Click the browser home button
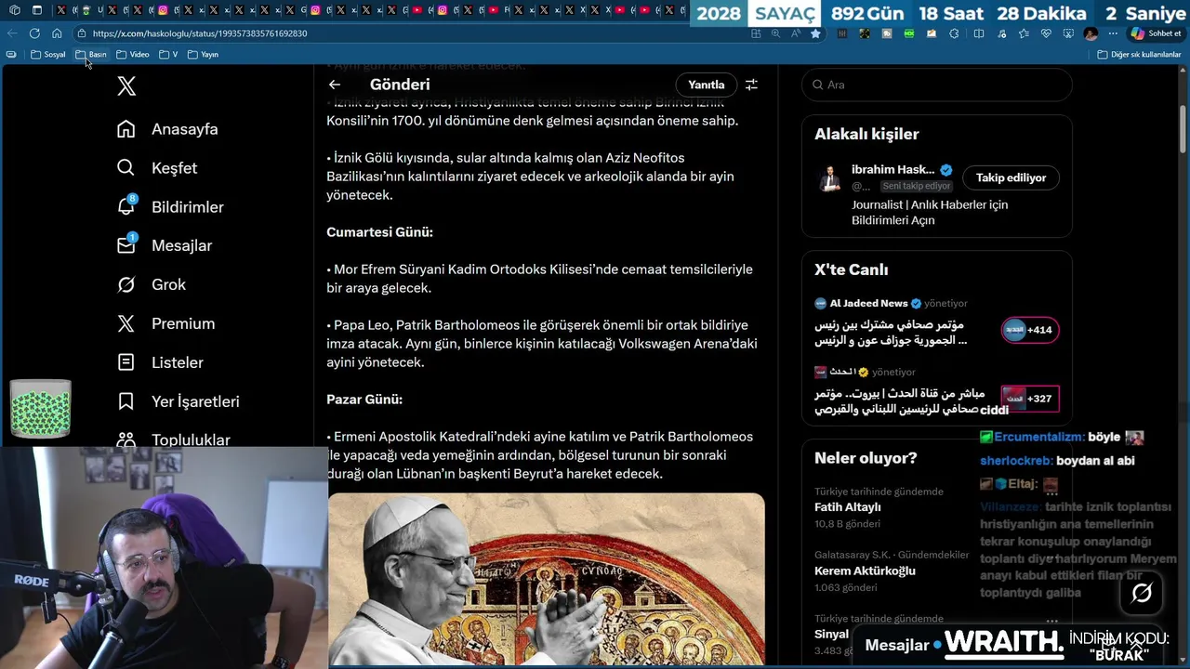 tap(57, 33)
